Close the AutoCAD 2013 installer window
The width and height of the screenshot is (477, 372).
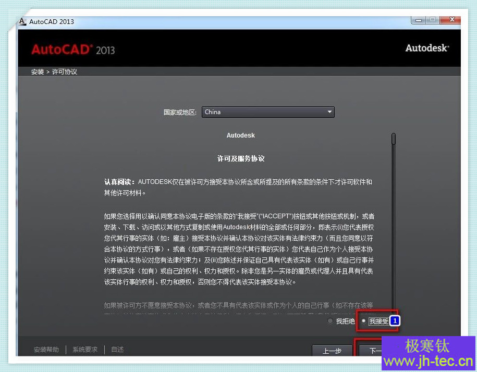coord(451,20)
